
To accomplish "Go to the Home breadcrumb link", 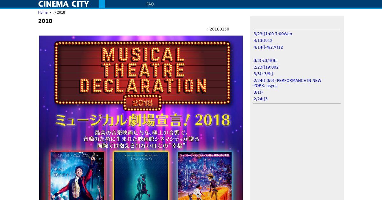I will point(43,13).
